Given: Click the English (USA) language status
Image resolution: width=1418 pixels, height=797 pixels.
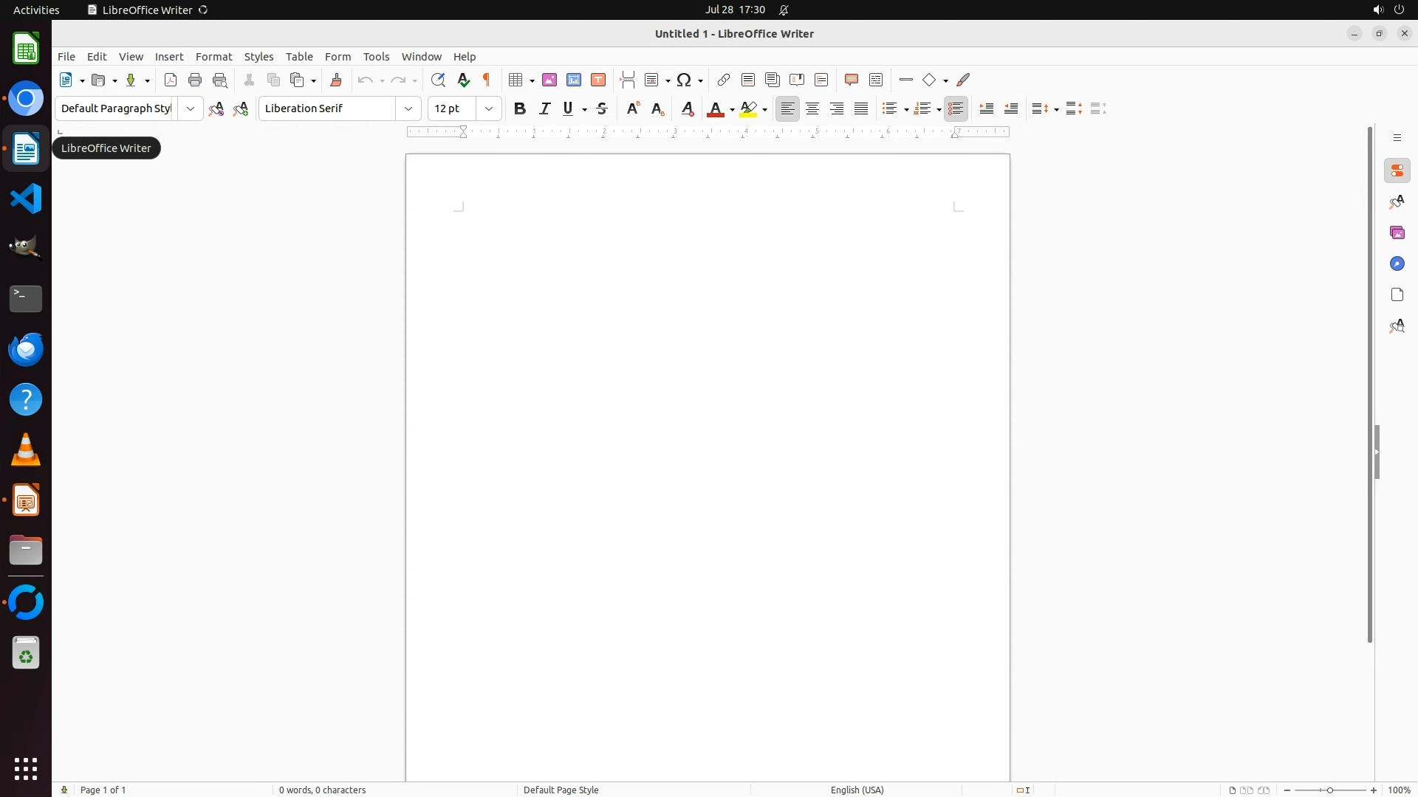Looking at the screenshot, I should 857,790.
